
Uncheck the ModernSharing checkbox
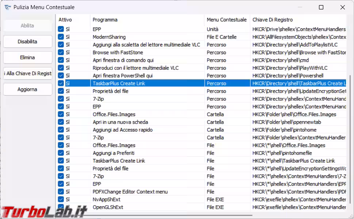click(61, 37)
